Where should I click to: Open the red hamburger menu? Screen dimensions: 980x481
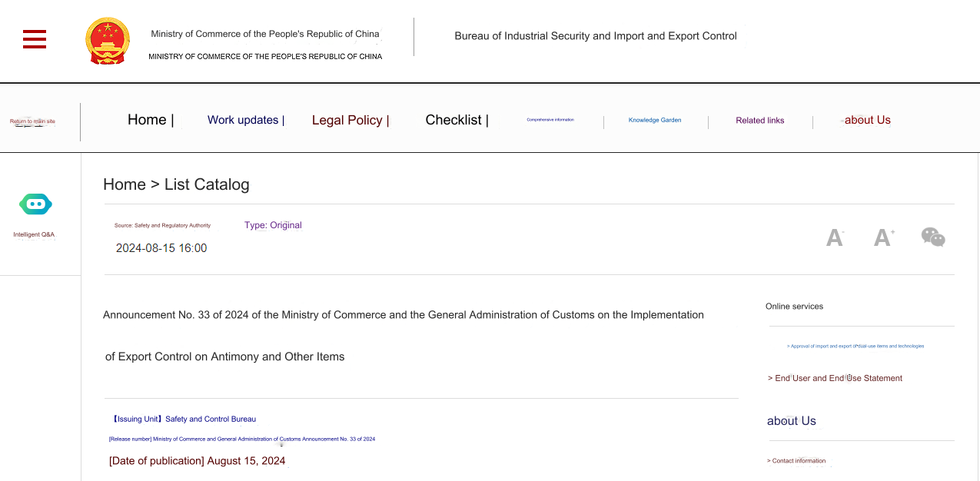pyautogui.click(x=35, y=39)
